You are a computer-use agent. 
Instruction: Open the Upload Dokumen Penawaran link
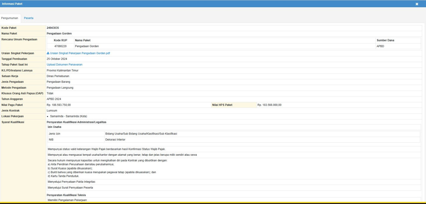[65, 65]
